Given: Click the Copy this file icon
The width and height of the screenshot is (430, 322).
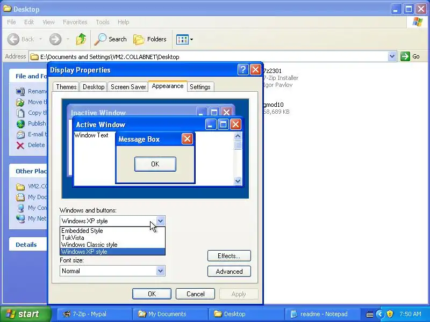Looking at the screenshot, I should click(x=20, y=113).
